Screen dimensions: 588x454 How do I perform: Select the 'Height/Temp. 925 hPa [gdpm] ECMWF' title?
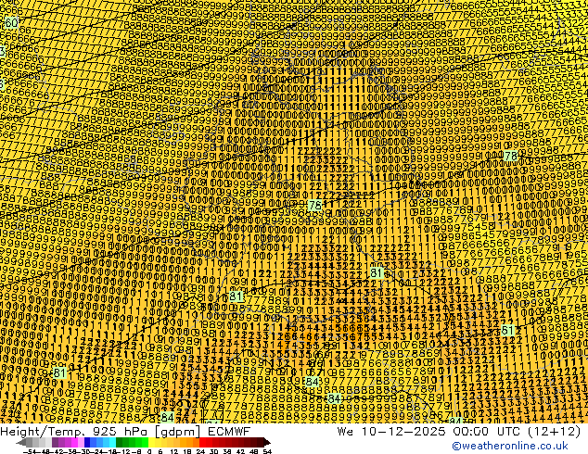125,431
